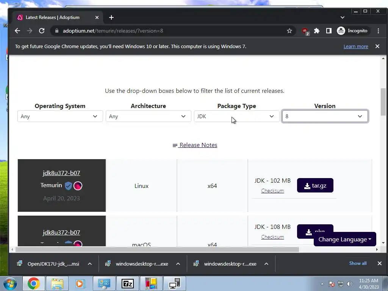Open the Control Panel taskbar icon
The image size is (388, 291).
click(x=104, y=283)
